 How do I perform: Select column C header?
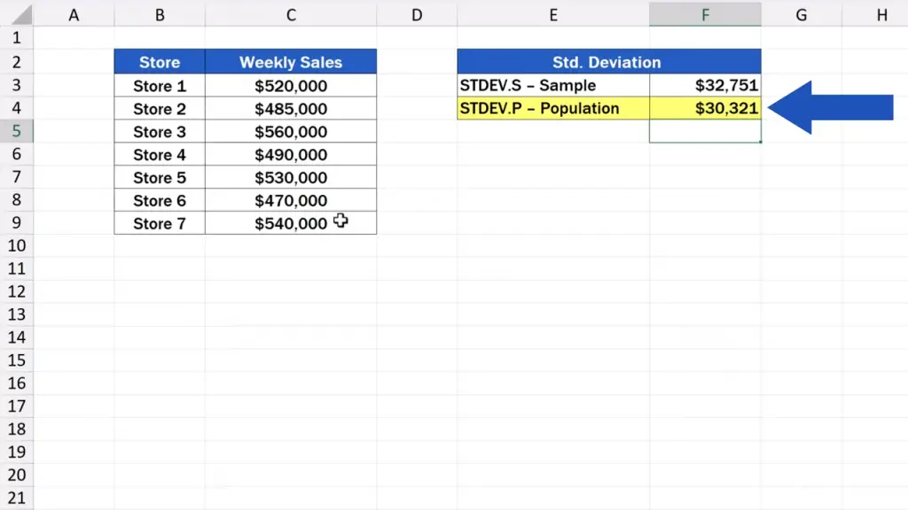[x=290, y=14]
